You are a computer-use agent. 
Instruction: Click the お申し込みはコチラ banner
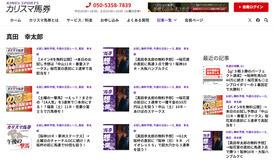(x=188, y=7)
